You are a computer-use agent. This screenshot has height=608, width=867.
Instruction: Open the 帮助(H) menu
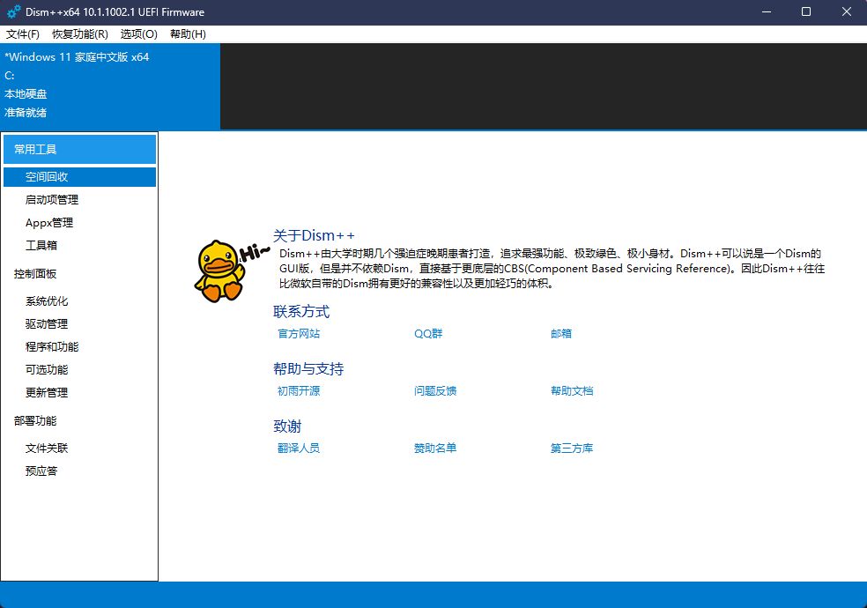tap(188, 34)
